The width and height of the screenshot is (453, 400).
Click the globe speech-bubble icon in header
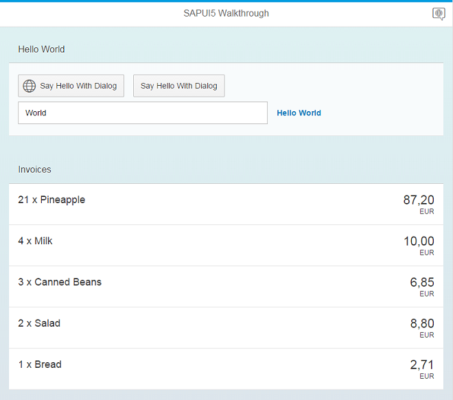coord(439,14)
